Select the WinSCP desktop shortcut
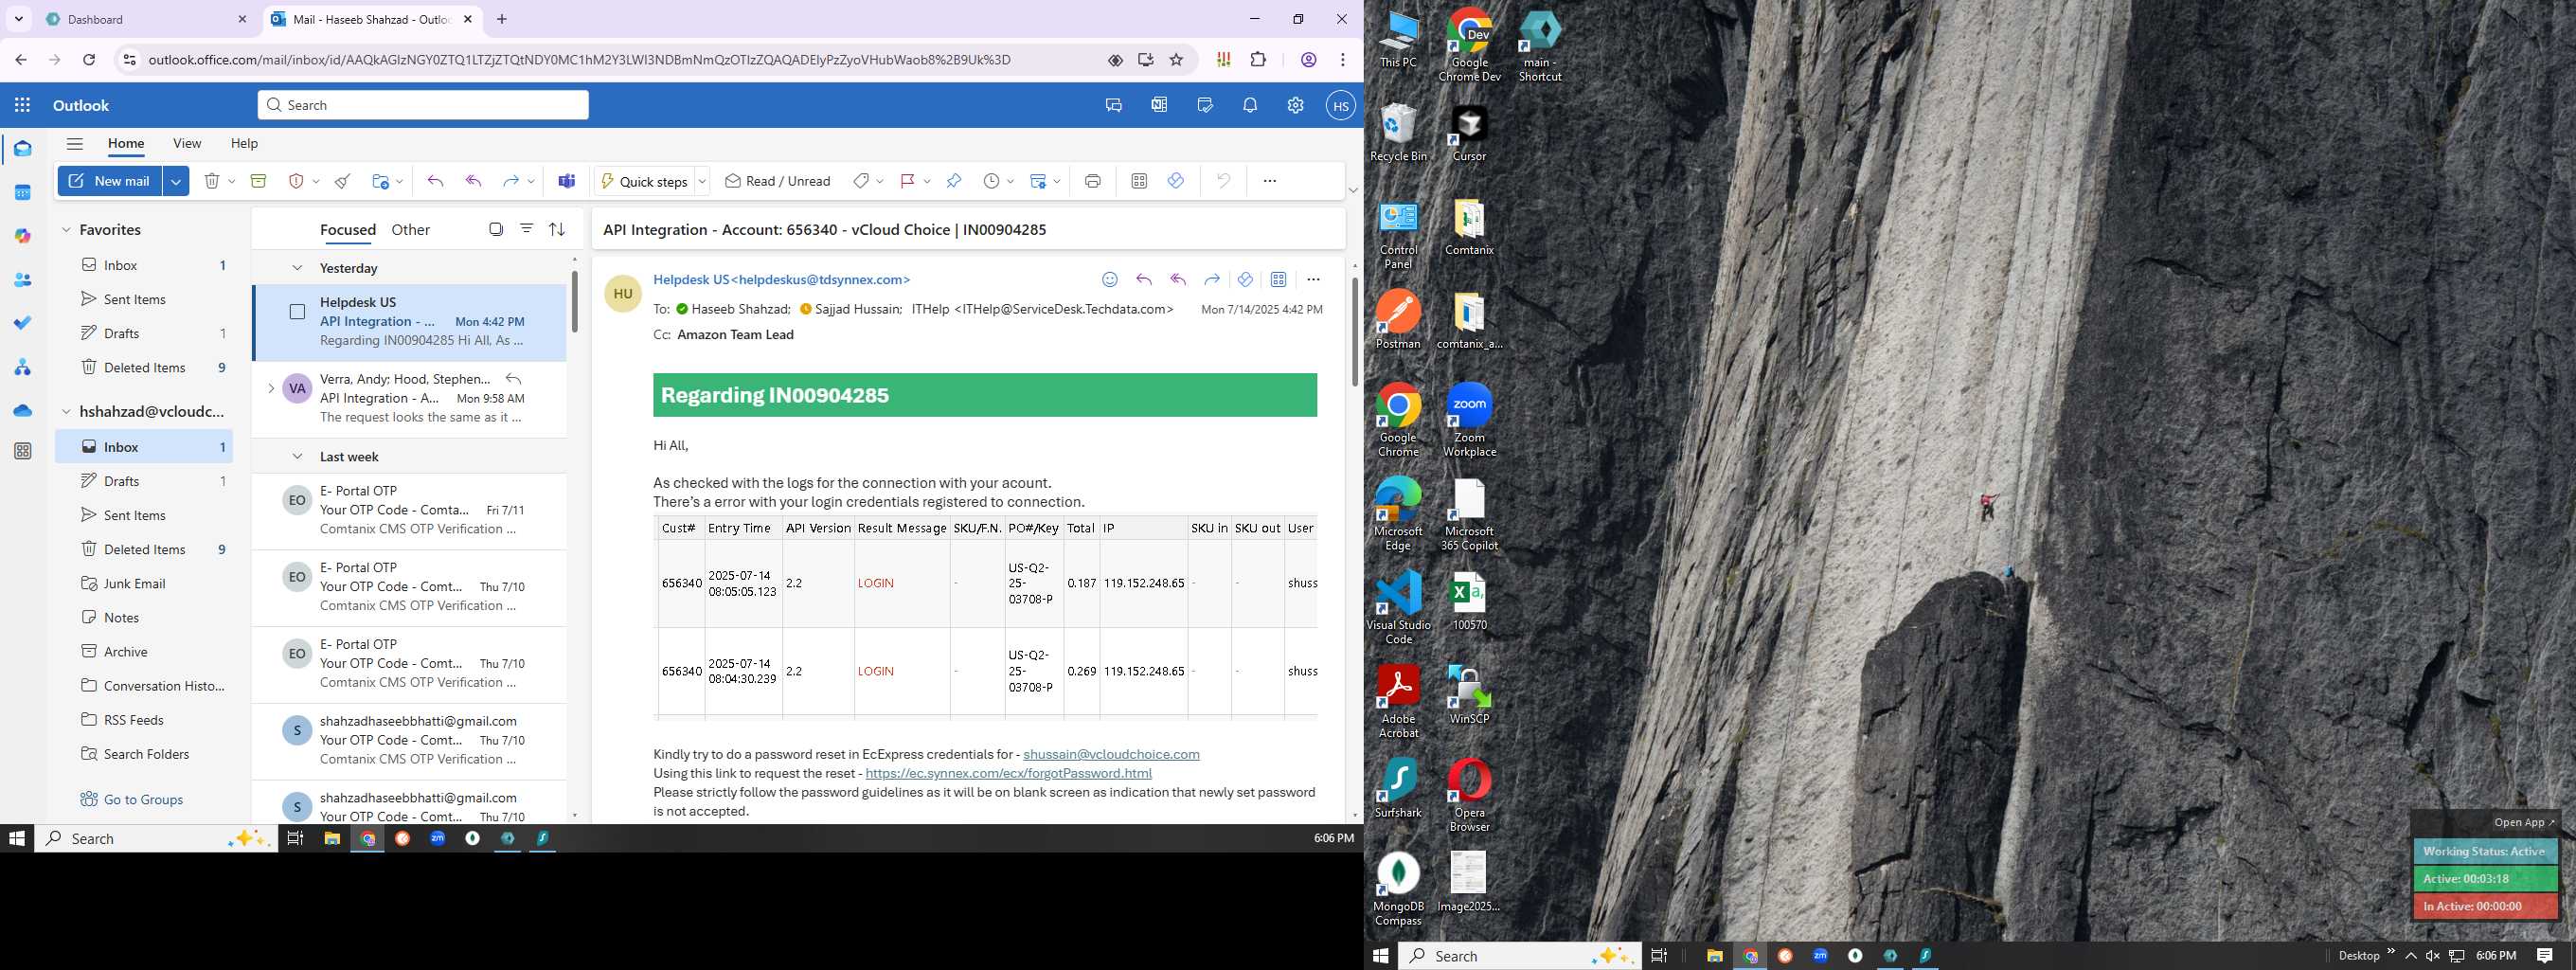The image size is (2576, 970). [1469, 696]
